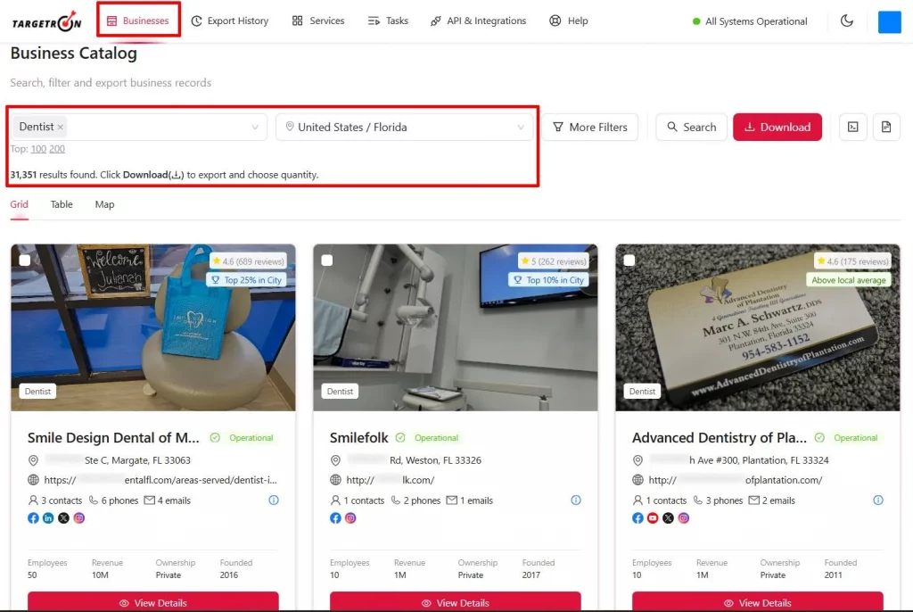Switch to Table view tab

click(62, 204)
